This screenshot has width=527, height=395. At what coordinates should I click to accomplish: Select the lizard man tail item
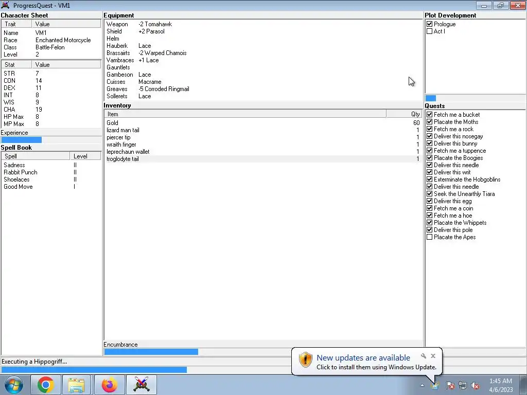pyautogui.click(x=263, y=130)
